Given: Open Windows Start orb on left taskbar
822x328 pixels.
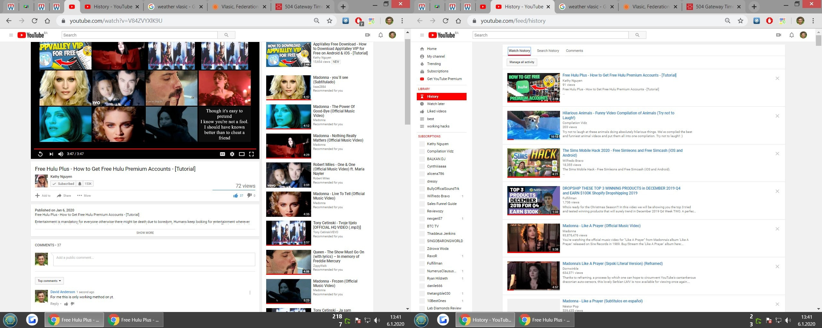Looking at the screenshot, I should (10, 320).
